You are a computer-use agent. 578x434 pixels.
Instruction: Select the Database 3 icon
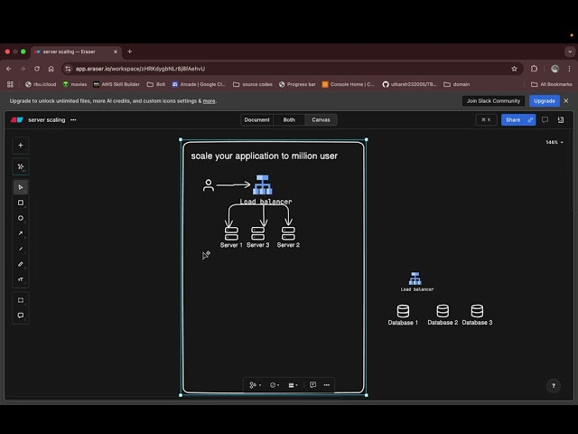point(477,311)
